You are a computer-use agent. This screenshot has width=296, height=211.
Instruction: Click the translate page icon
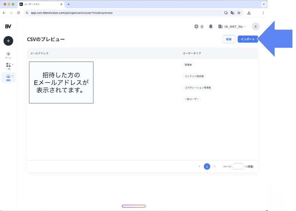(x=232, y=13)
